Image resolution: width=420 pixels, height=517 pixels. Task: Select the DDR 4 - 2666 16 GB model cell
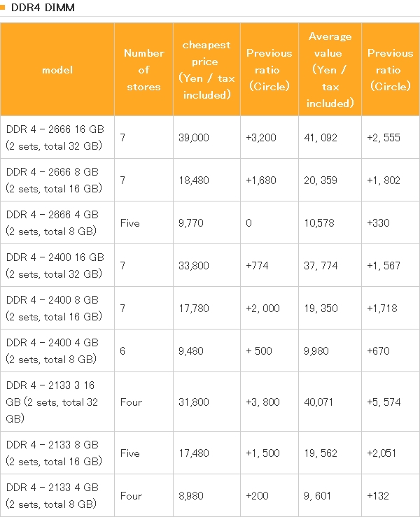(x=57, y=137)
